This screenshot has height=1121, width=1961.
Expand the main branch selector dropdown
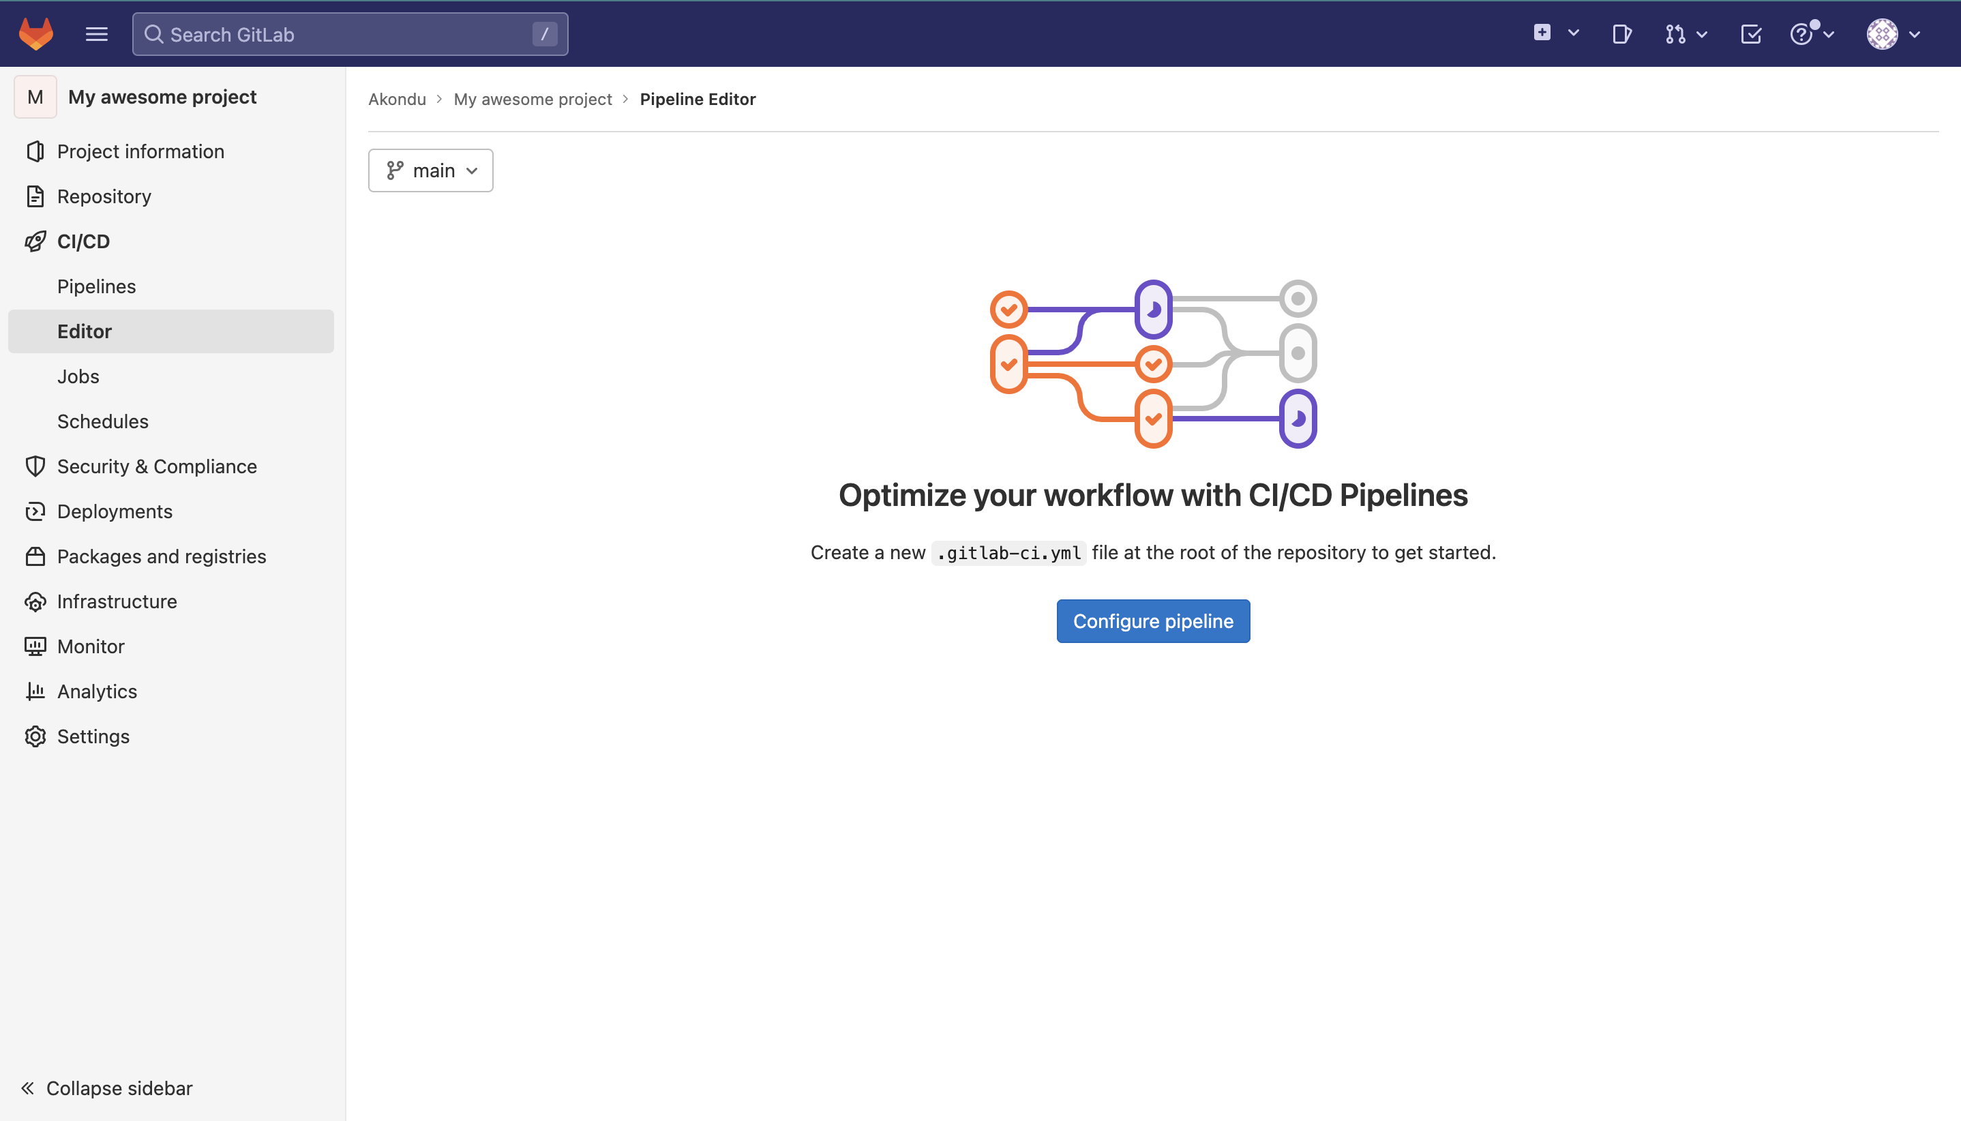(430, 170)
